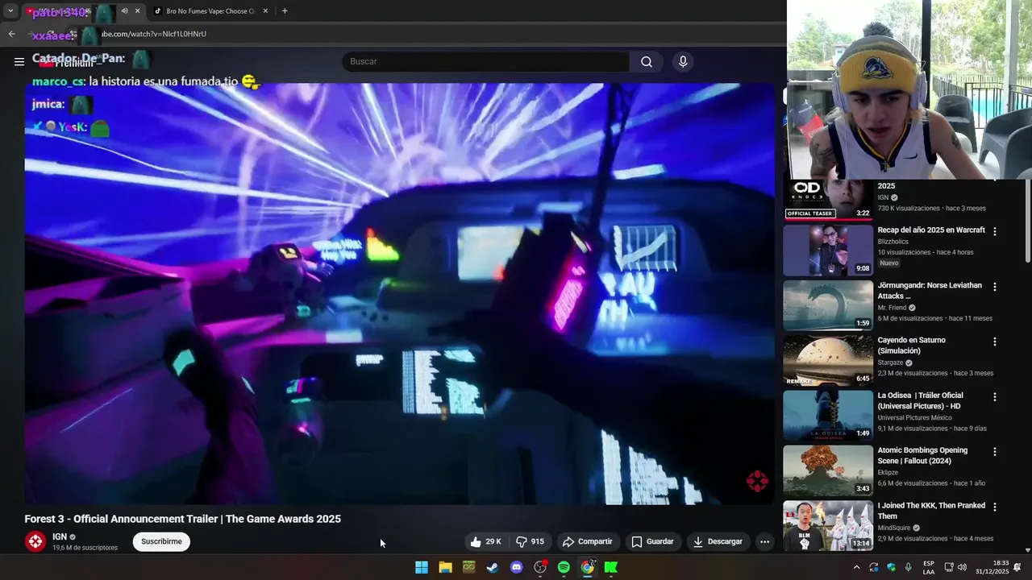Image resolution: width=1032 pixels, height=580 pixels.
Task: Open Jörmungandr: Norse Leviathan Attacks video title
Action: point(930,291)
